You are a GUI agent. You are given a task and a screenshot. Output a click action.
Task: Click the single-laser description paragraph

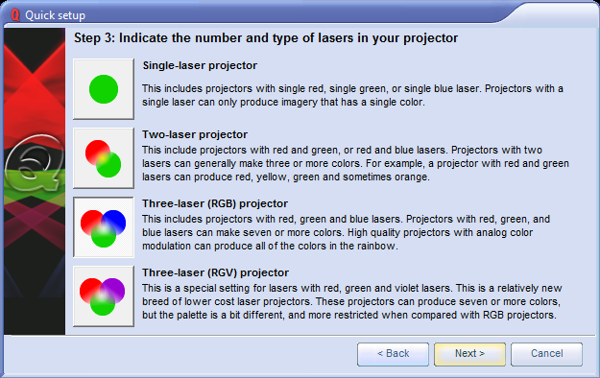(352, 95)
